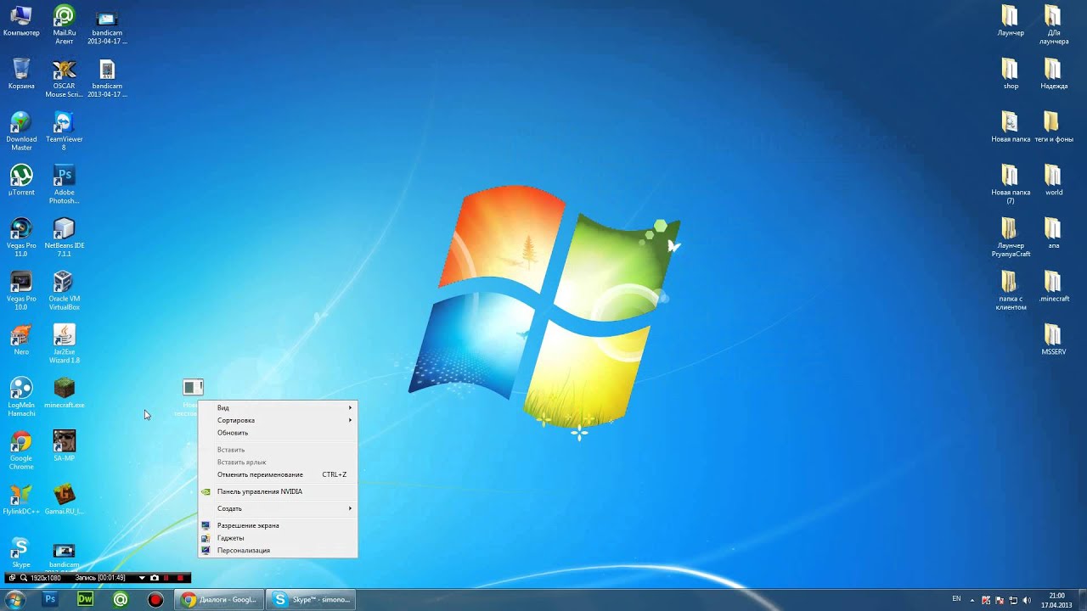Switch to Skype taskbar window
This screenshot has height=611, width=1087.
[x=310, y=600]
